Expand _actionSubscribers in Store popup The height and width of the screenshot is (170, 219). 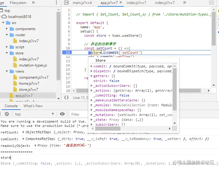(91, 86)
